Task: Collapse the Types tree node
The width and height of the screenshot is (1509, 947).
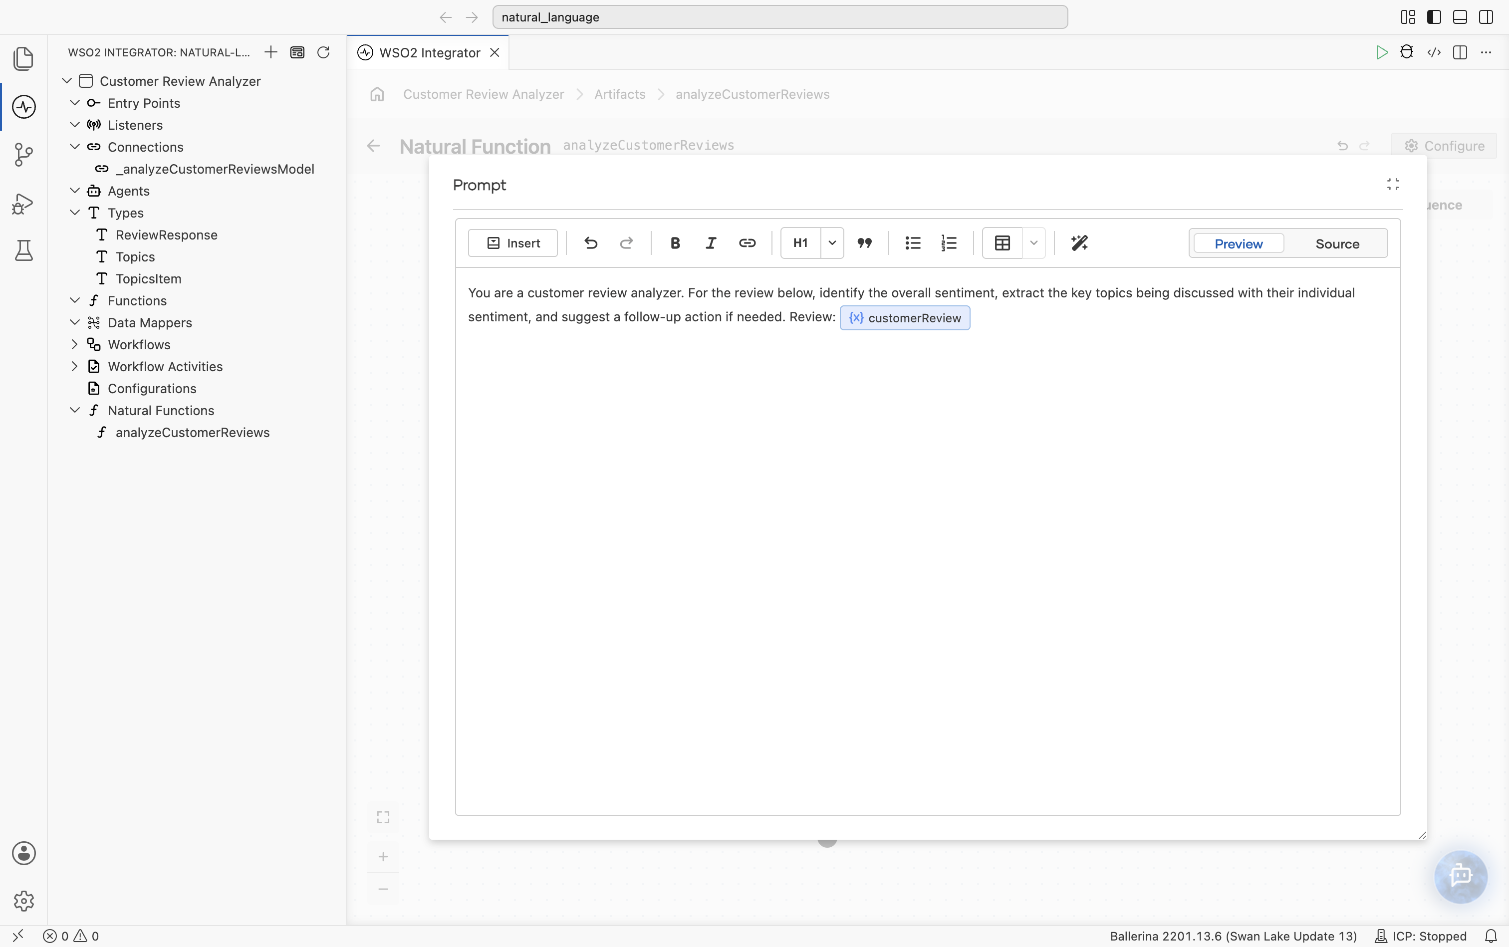Action: tap(74, 213)
